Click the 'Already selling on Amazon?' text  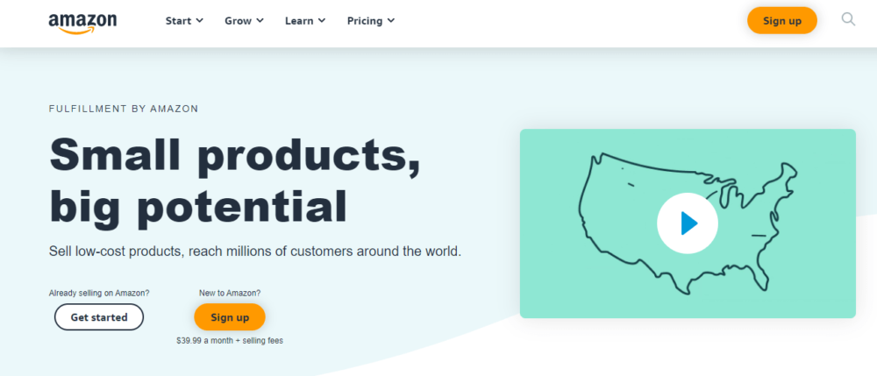pyautogui.click(x=99, y=293)
